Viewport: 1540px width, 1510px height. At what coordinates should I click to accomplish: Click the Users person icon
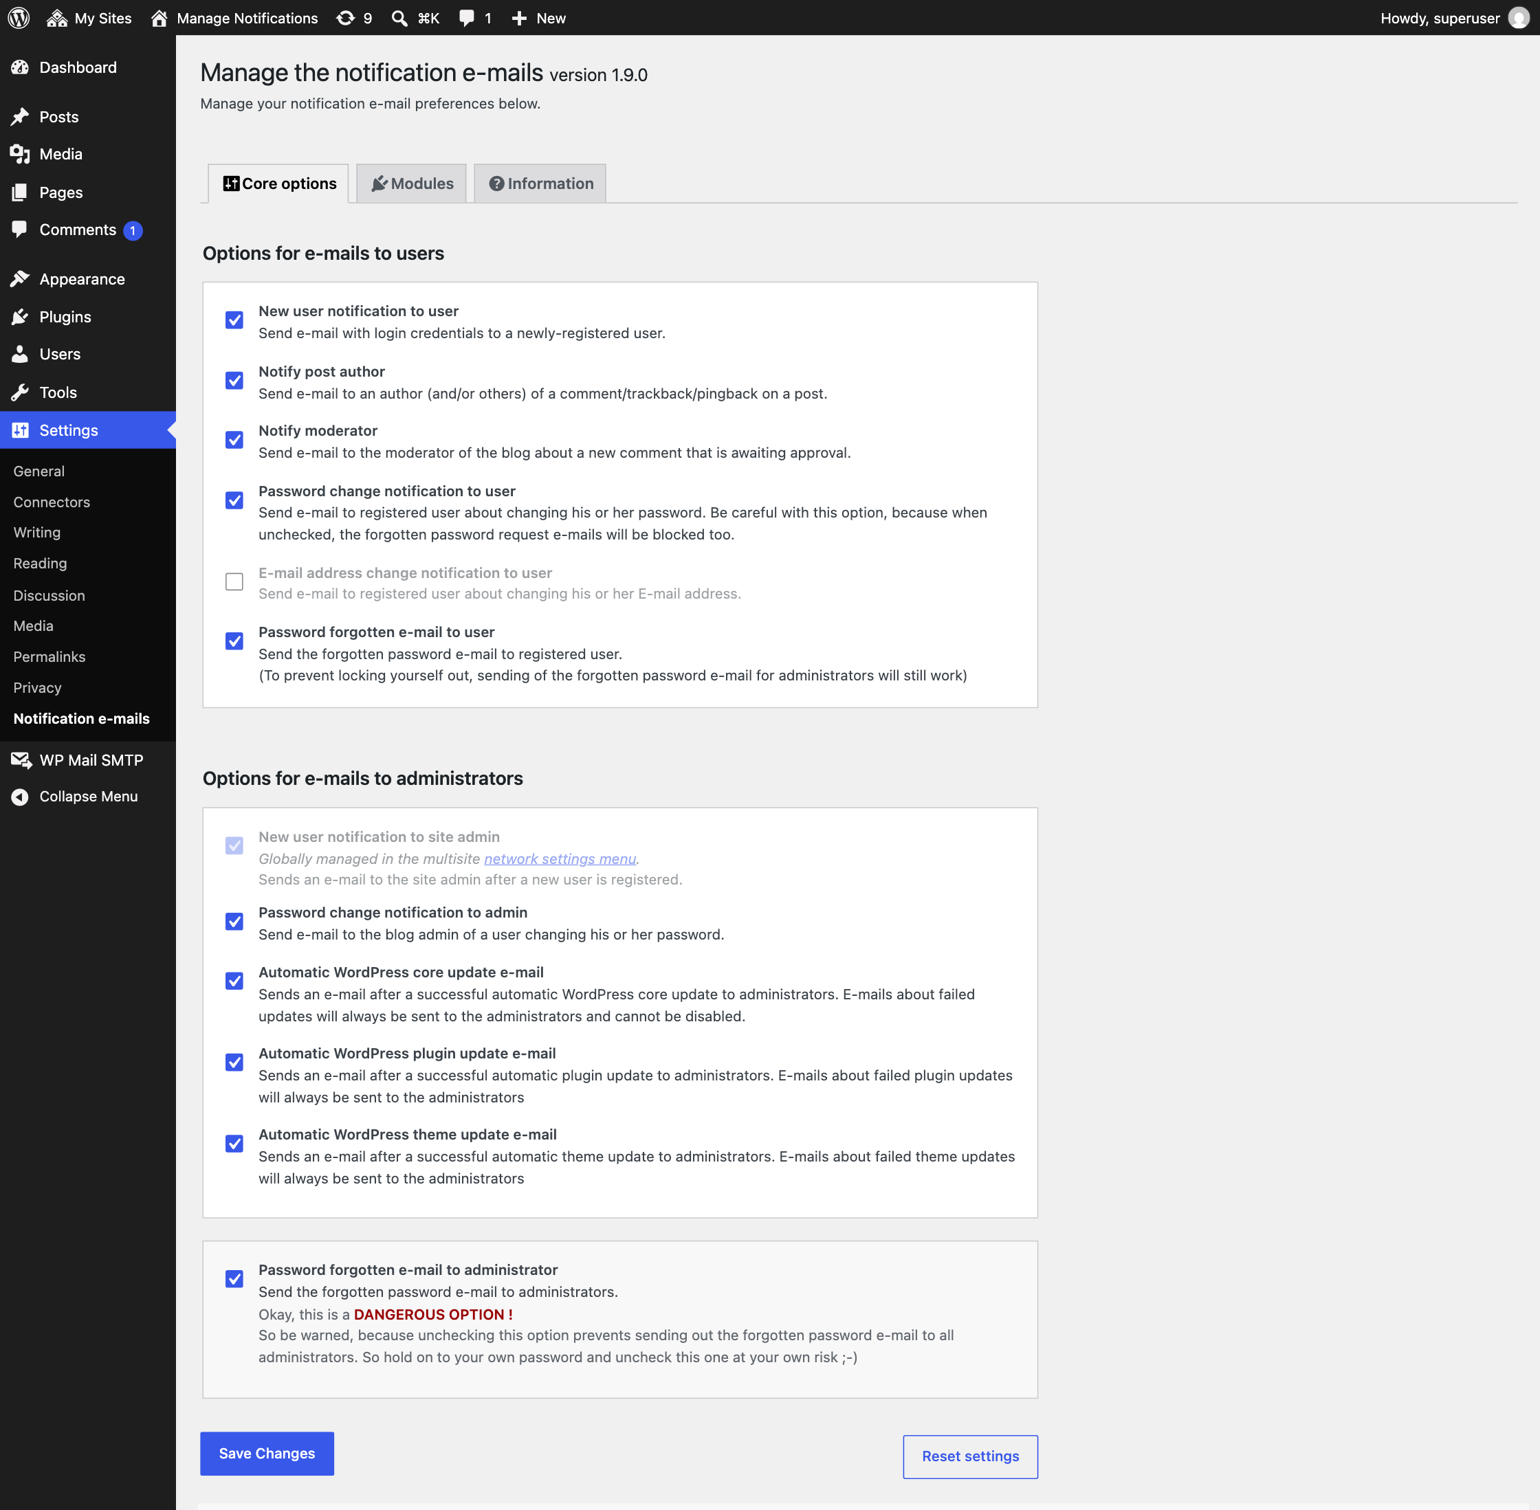point(20,354)
